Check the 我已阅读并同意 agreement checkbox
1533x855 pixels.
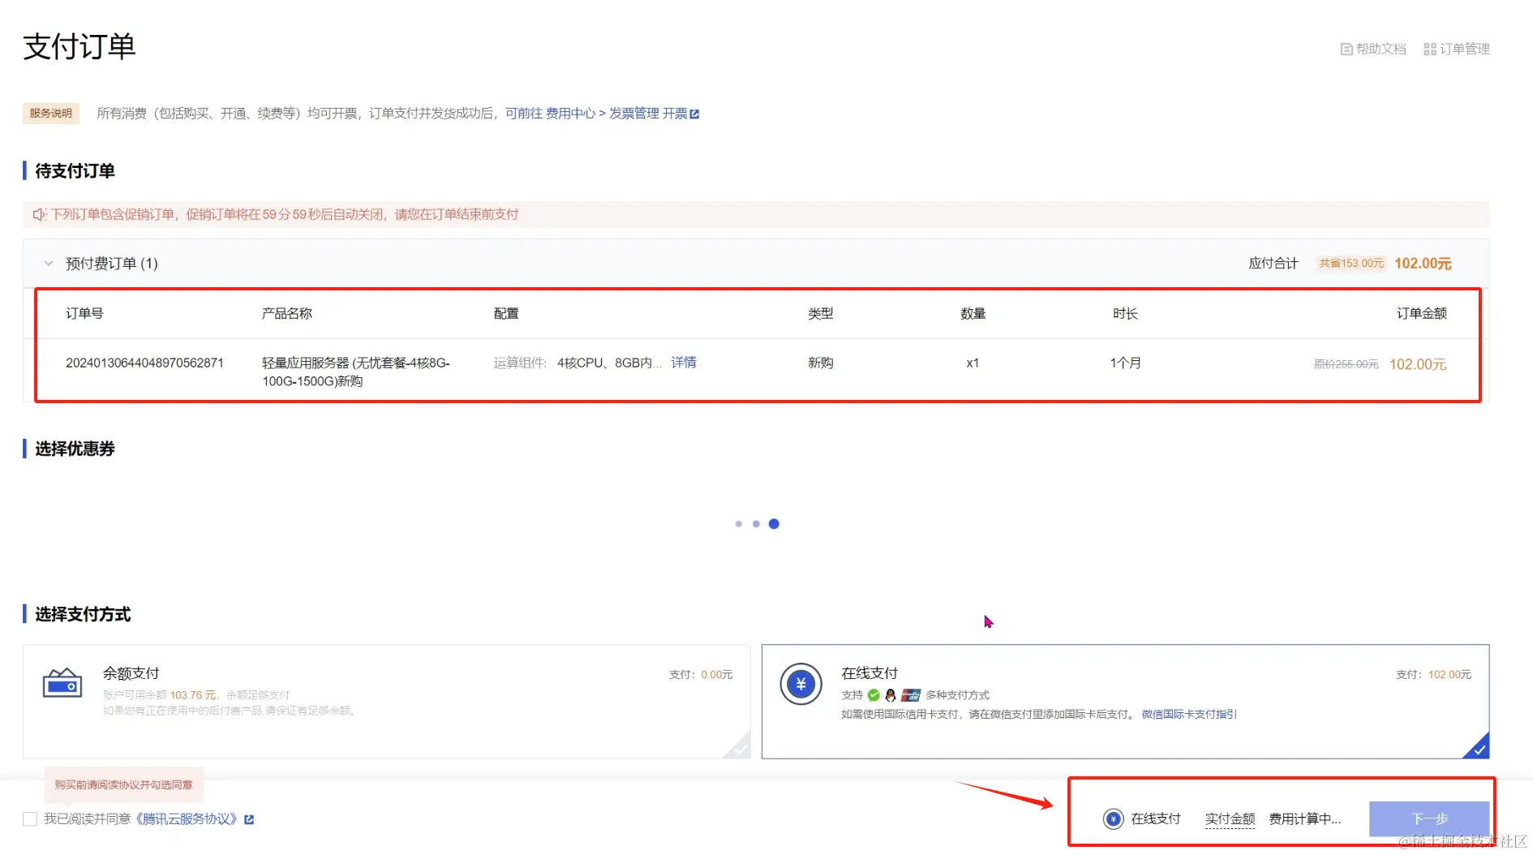30,818
